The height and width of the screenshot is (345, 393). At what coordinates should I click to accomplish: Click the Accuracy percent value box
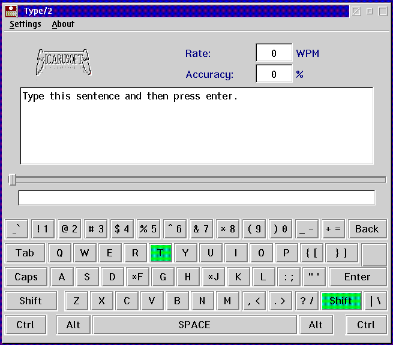274,74
